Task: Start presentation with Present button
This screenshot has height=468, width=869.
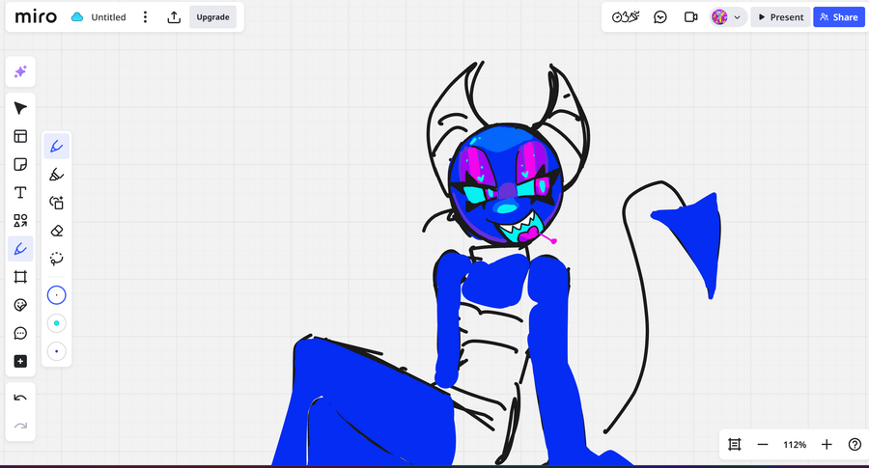Action: click(x=780, y=17)
